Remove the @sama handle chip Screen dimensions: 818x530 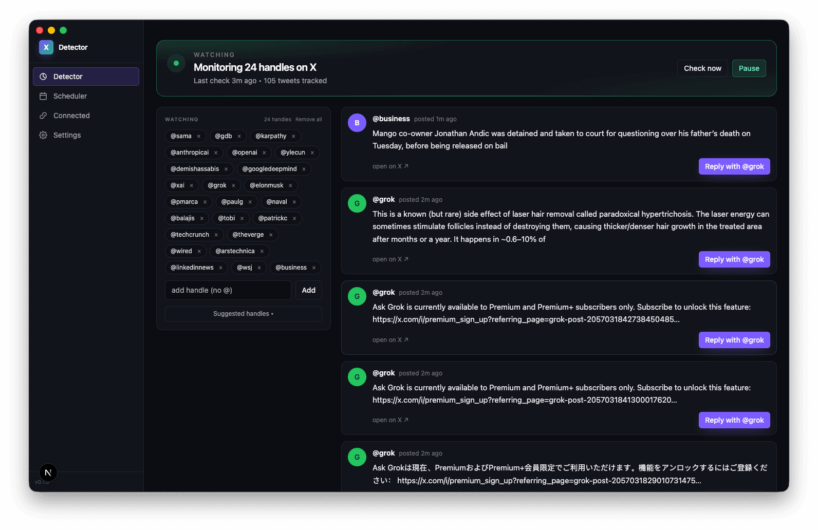pos(199,136)
